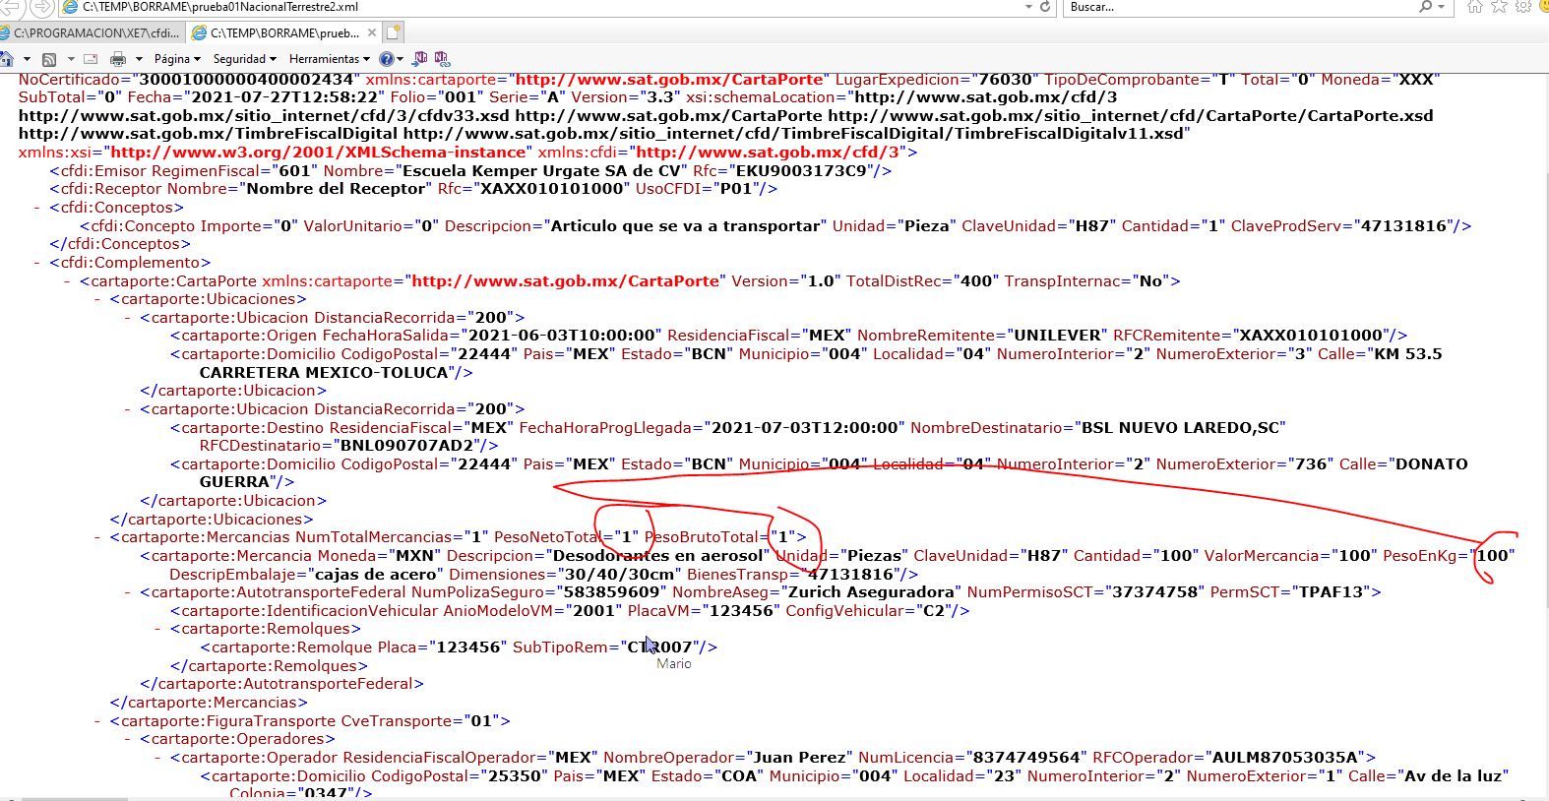The image size is (1549, 801).
Task: Open the favorites star icon
Action: click(1499, 7)
